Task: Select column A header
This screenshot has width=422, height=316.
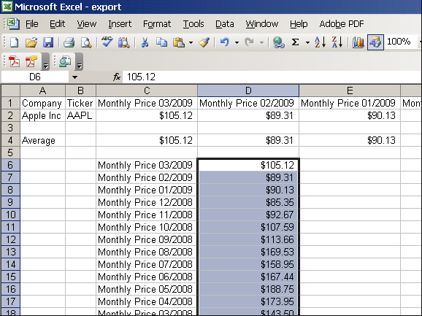Action: (42, 90)
